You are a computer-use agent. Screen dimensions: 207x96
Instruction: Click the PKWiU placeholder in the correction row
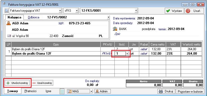[x=107, y=54]
